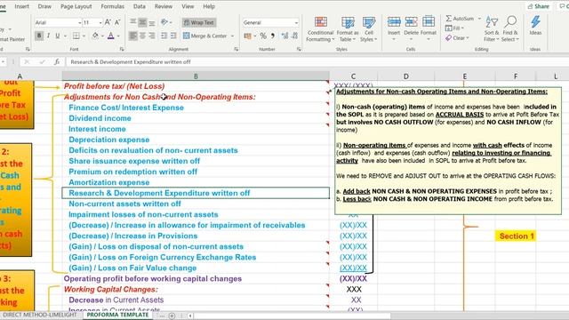Decrease font size
The width and height of the screenshot is (569, 320).
(117, 22)
